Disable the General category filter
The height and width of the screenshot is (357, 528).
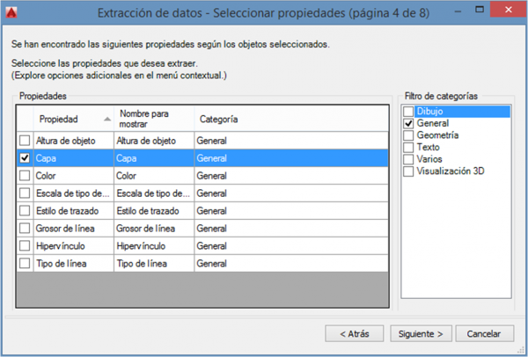pyautogui.click(x=408, y=124)
